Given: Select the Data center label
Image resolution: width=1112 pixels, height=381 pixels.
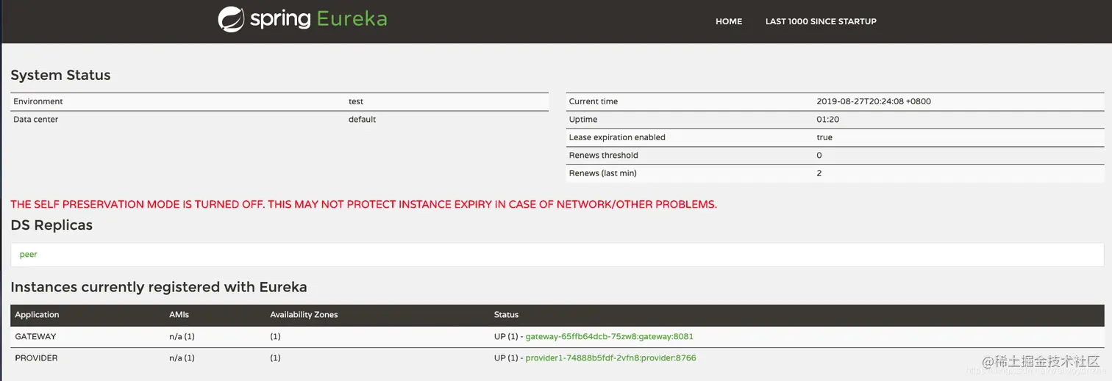Looking at the screenshot, I should (x=35, y=119).
